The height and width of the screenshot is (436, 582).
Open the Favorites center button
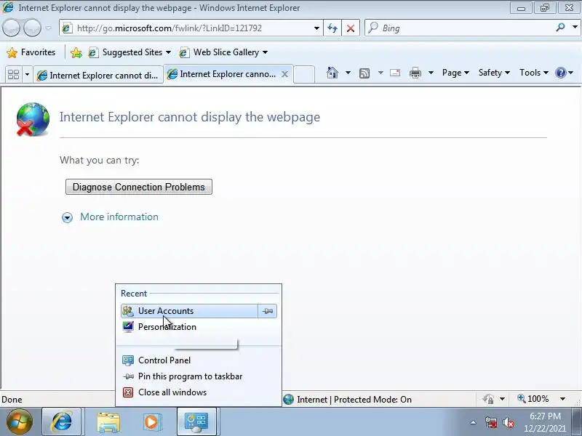point(31,52)
